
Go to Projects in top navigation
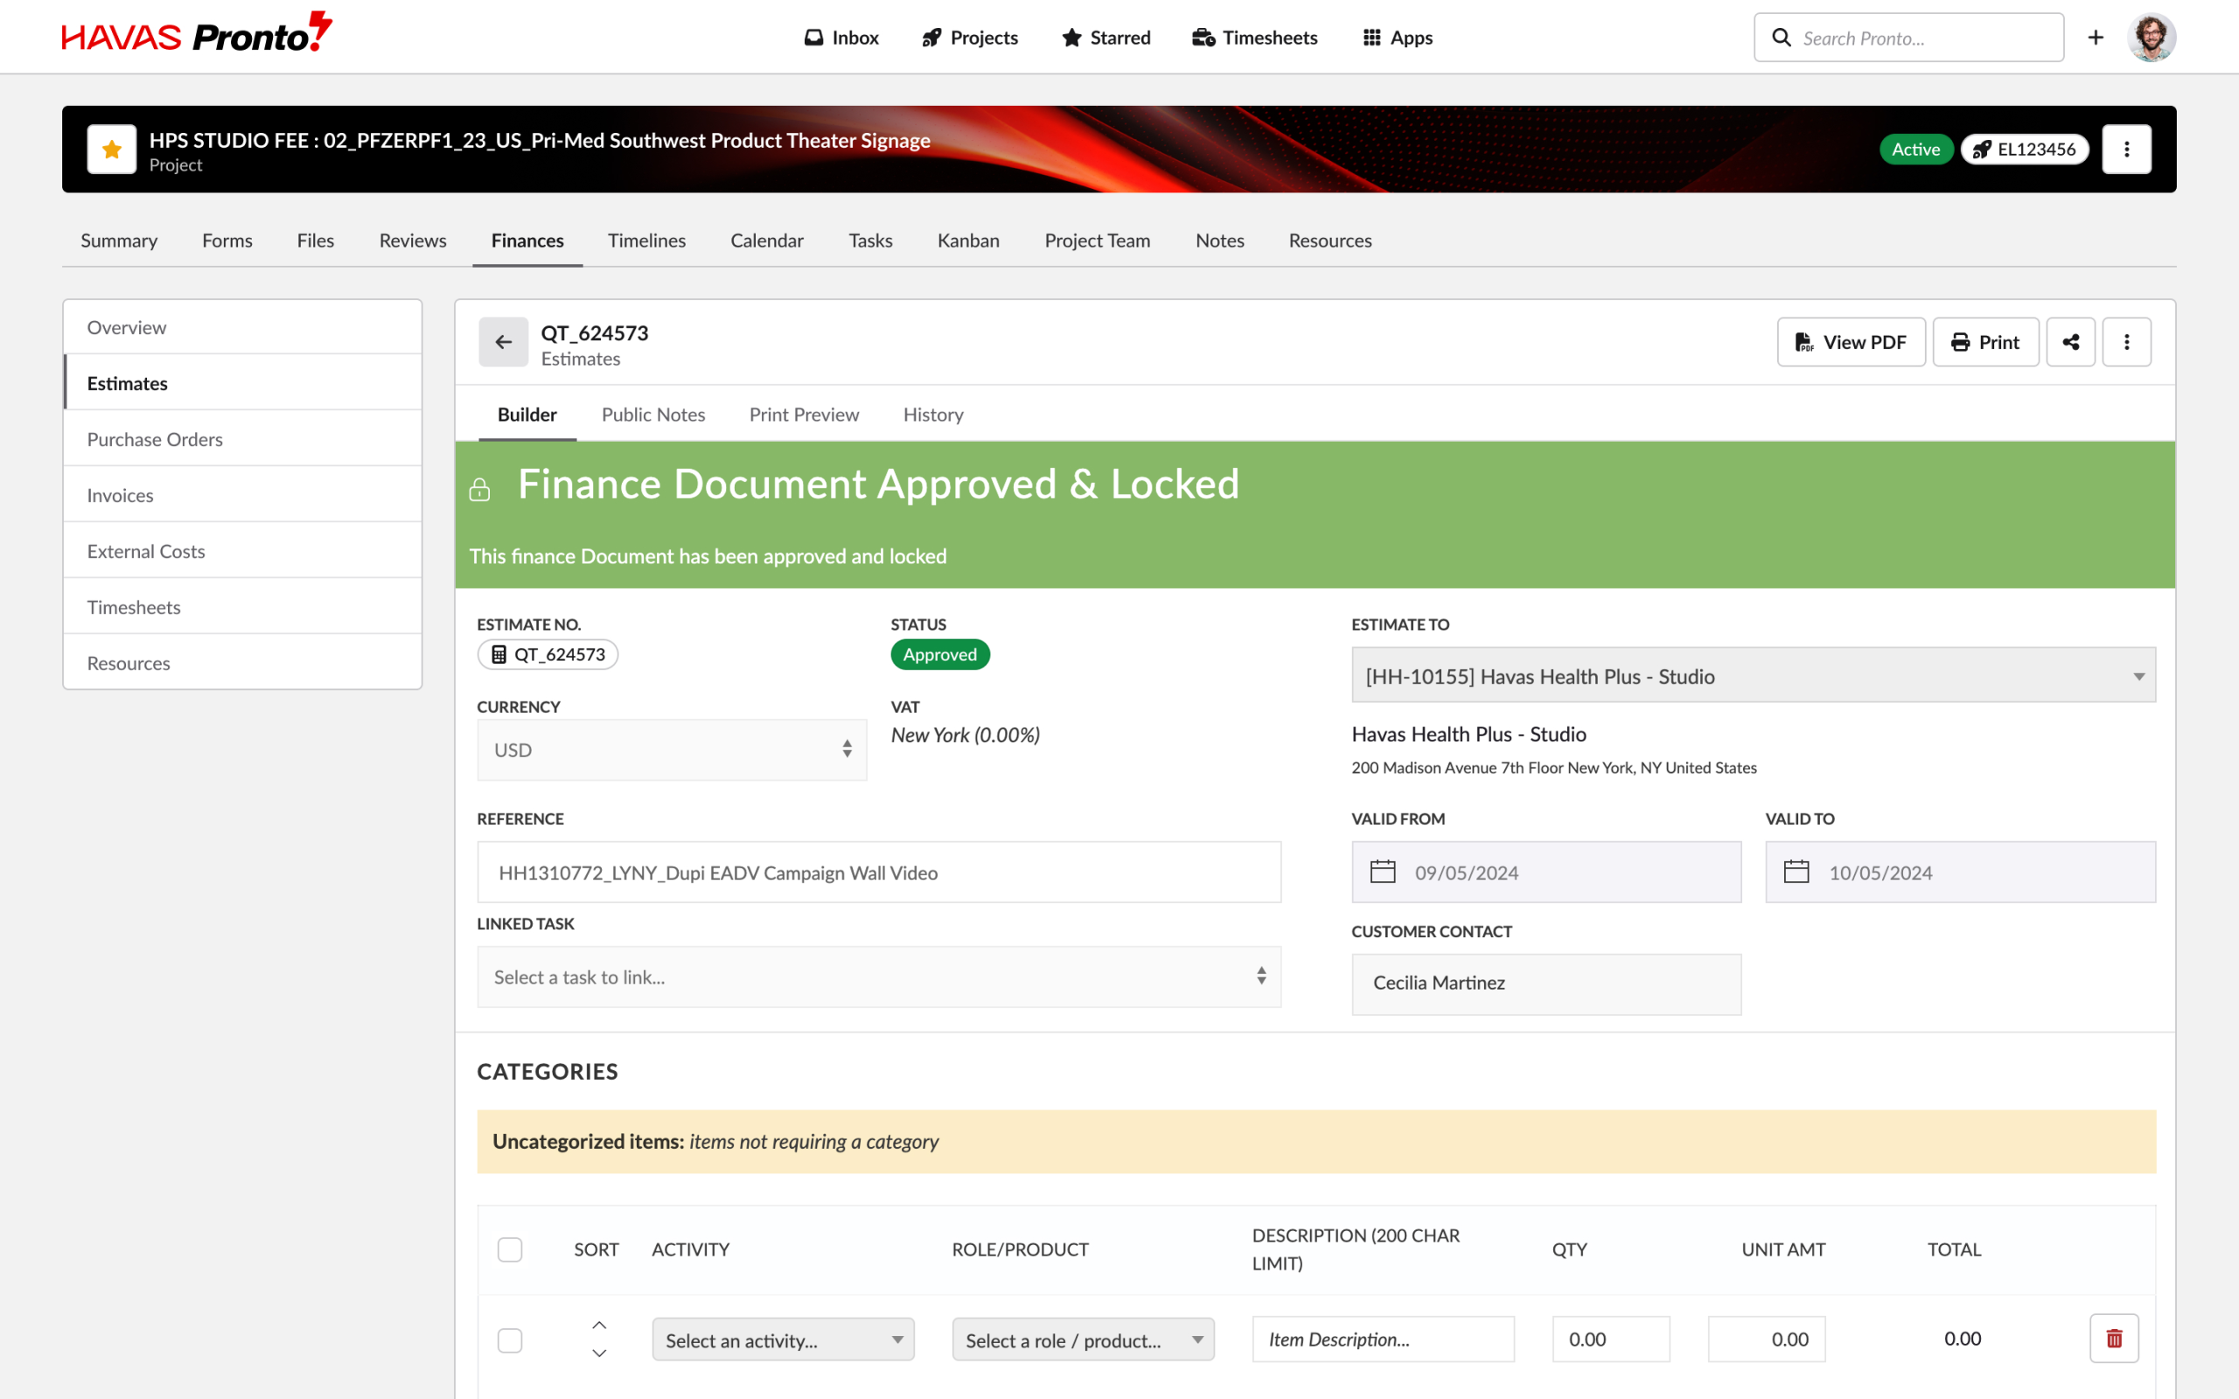click(970, 38)
